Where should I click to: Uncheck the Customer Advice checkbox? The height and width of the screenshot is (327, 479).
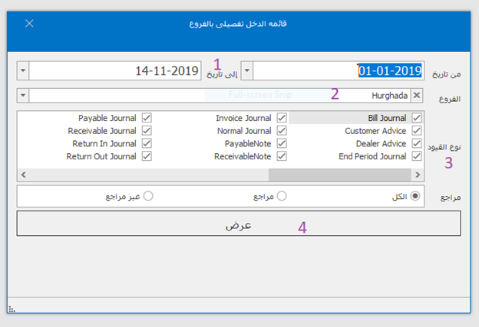point(417,131)
